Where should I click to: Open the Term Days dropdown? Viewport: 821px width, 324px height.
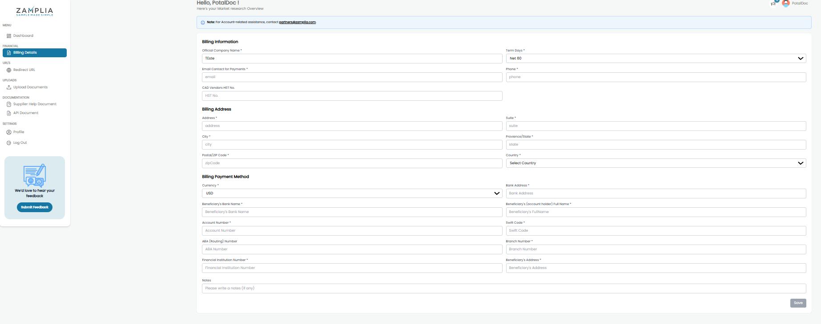point(656,59)
